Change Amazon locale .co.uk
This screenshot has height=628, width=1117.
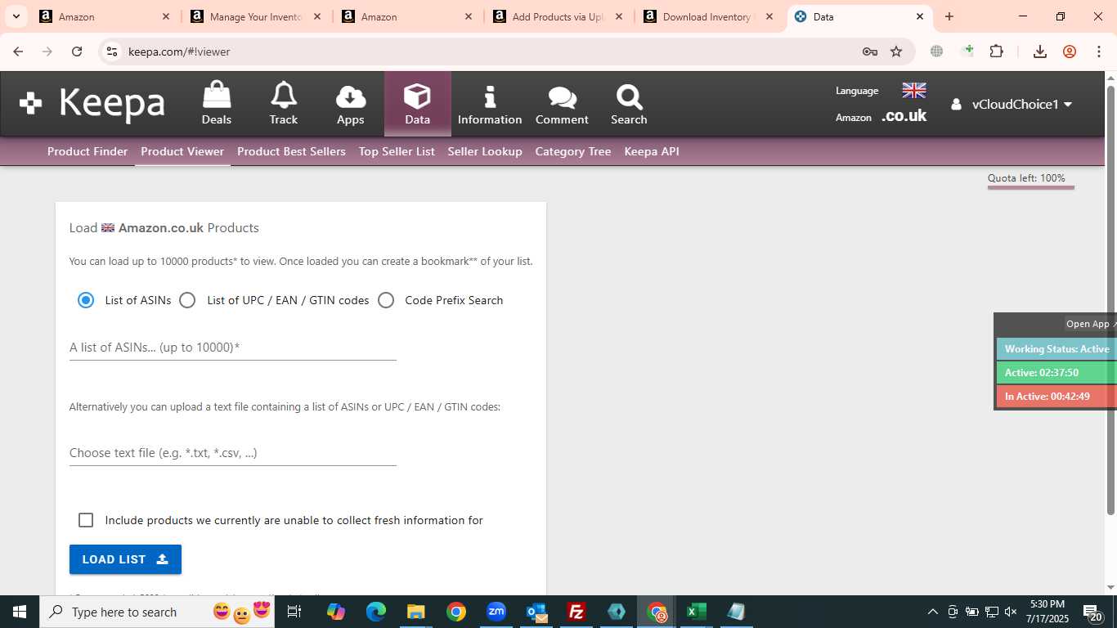pyautogui.click(x=904, y=116)
